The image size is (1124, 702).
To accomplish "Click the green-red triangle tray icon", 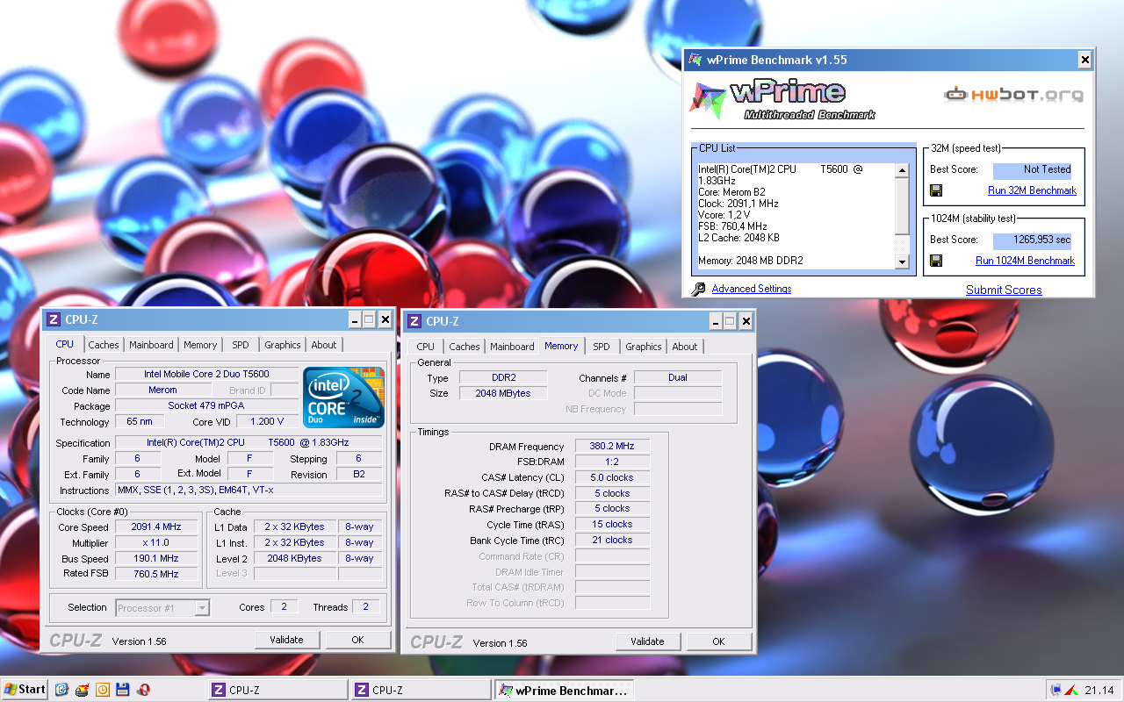I will (1071, 690).
